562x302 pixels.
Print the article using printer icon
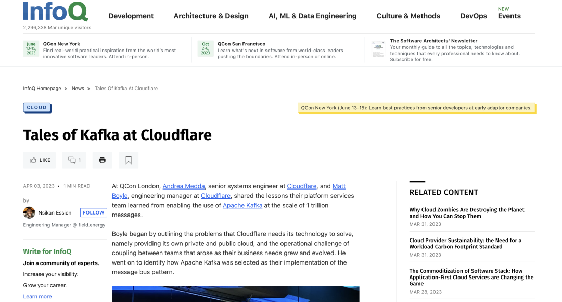102,160
